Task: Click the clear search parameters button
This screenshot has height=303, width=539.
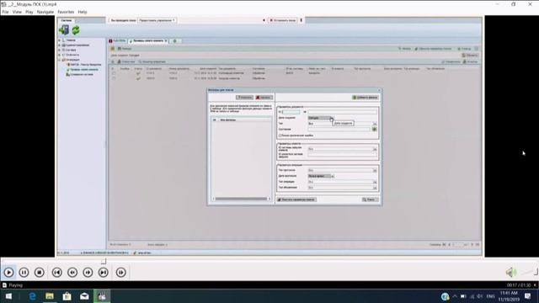Action: click(296, 199)
